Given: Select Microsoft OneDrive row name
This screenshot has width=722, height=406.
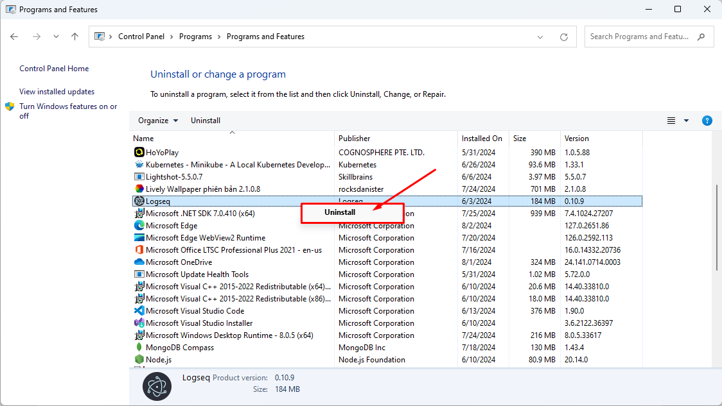Looking at the screenshot, I should click(x=179, y=262).
